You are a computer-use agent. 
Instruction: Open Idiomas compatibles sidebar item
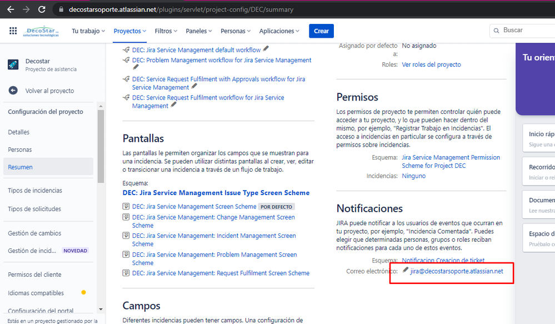pyautogui.click(x=36, y=293)
